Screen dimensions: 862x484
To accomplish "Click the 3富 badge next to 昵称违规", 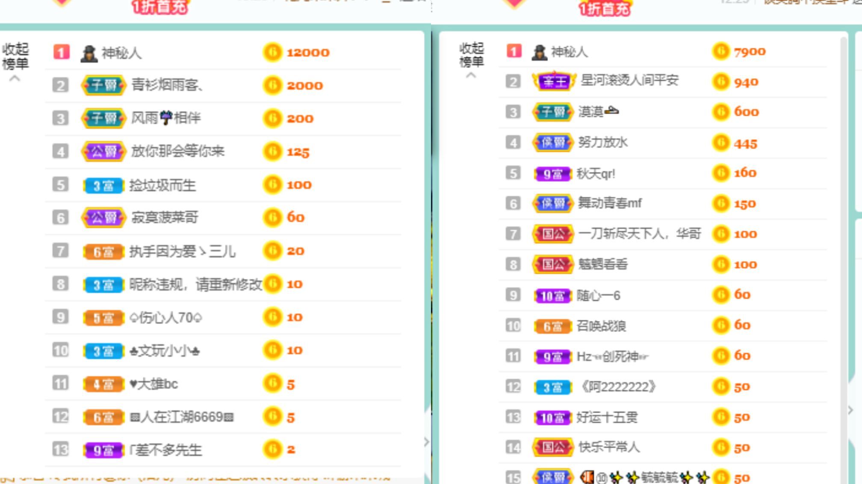I will [103, 285].
